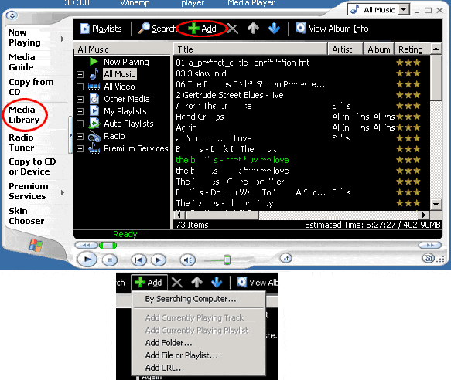Expand the My Playlists tree node
Screen dimensions: 451x380
(80, 111)
